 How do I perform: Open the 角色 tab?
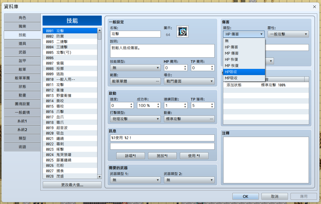pyautogui.click(x=22, y=18)
